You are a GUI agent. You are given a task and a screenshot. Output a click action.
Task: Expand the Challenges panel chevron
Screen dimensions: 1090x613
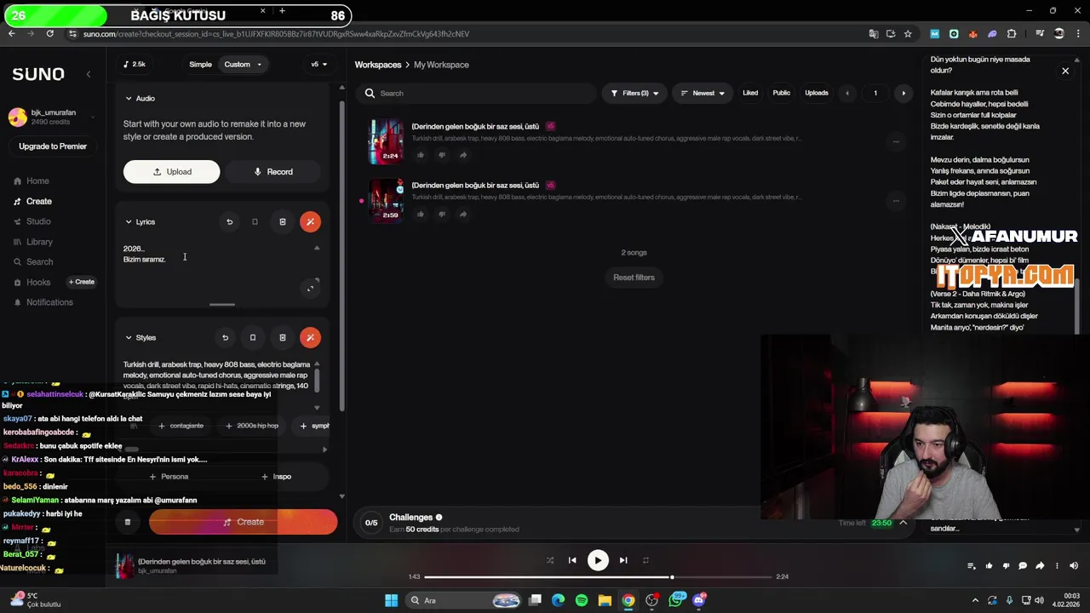(904, 523)
